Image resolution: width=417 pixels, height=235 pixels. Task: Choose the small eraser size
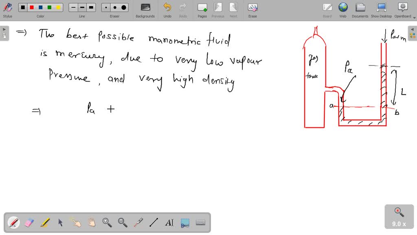pos(105,7)
